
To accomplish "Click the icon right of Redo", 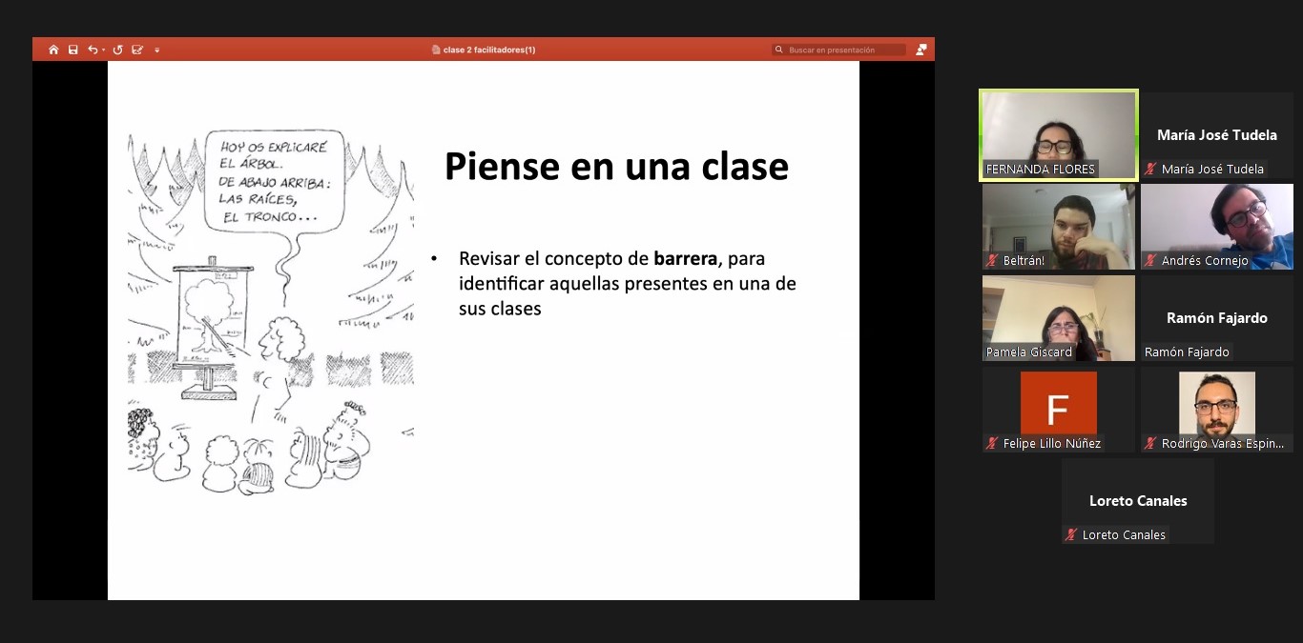I will coord(137,50).
